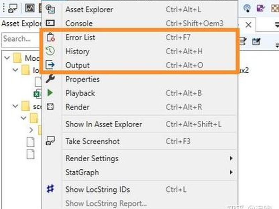Screen dimensions: 279x209
Task: Click the screenshot icon in top toolbar
Action: (13, 8)
